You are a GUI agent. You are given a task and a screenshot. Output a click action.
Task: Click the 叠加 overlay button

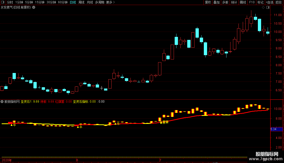(x=216, y=2)
